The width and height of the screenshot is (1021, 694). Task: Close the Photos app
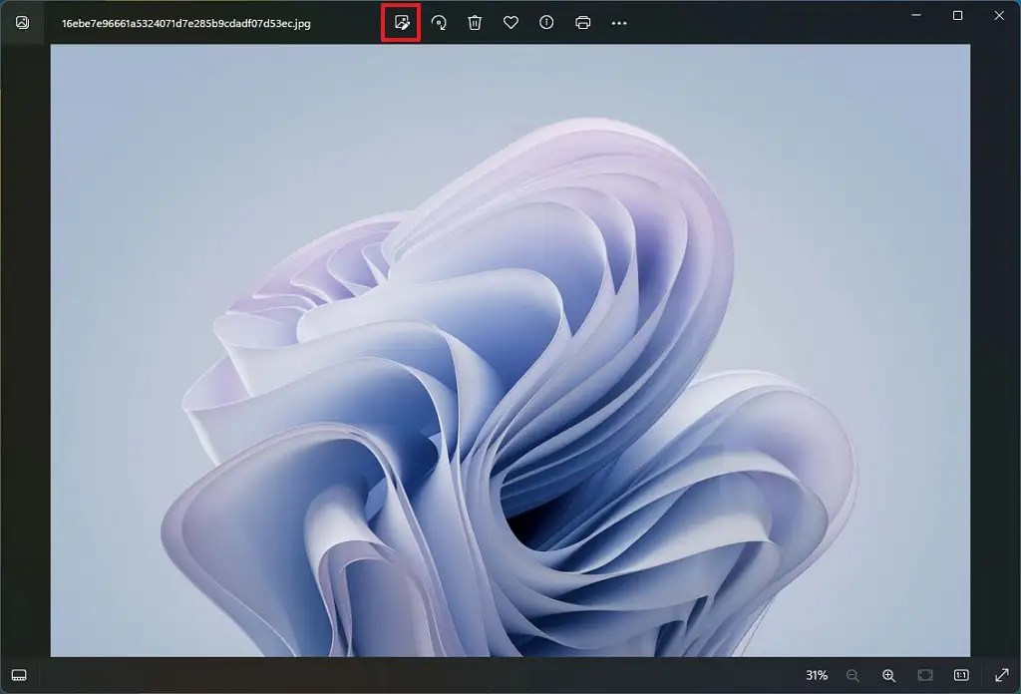point(999,15)
